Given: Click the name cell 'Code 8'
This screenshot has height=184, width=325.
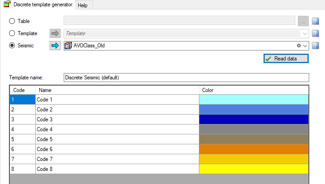Looking at the screenshot, I should (x=117, y=169).
